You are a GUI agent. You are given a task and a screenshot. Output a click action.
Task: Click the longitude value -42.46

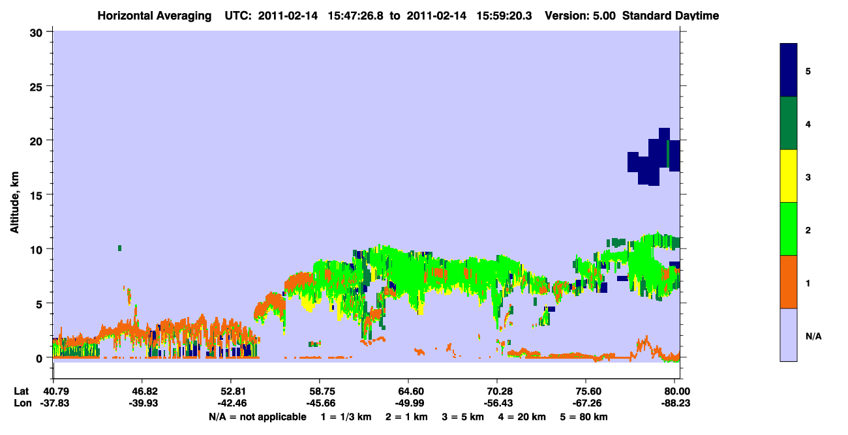pos(232,403)
